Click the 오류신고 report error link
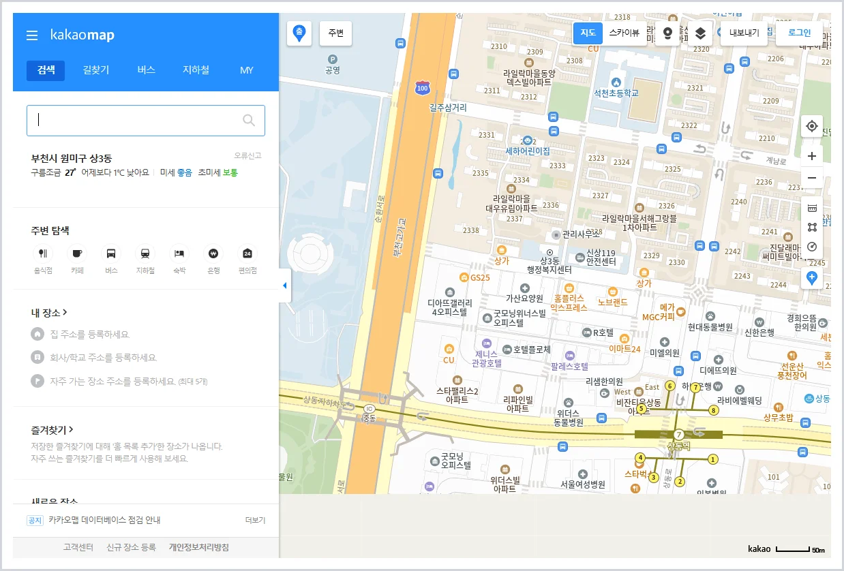This screenshot has width=844, height=571. [x=247, y=156]
